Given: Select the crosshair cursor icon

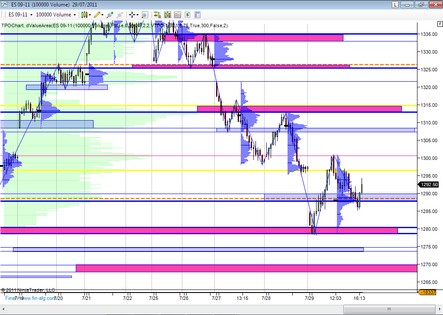Looking at the screenshot, I should click(132, 15).
